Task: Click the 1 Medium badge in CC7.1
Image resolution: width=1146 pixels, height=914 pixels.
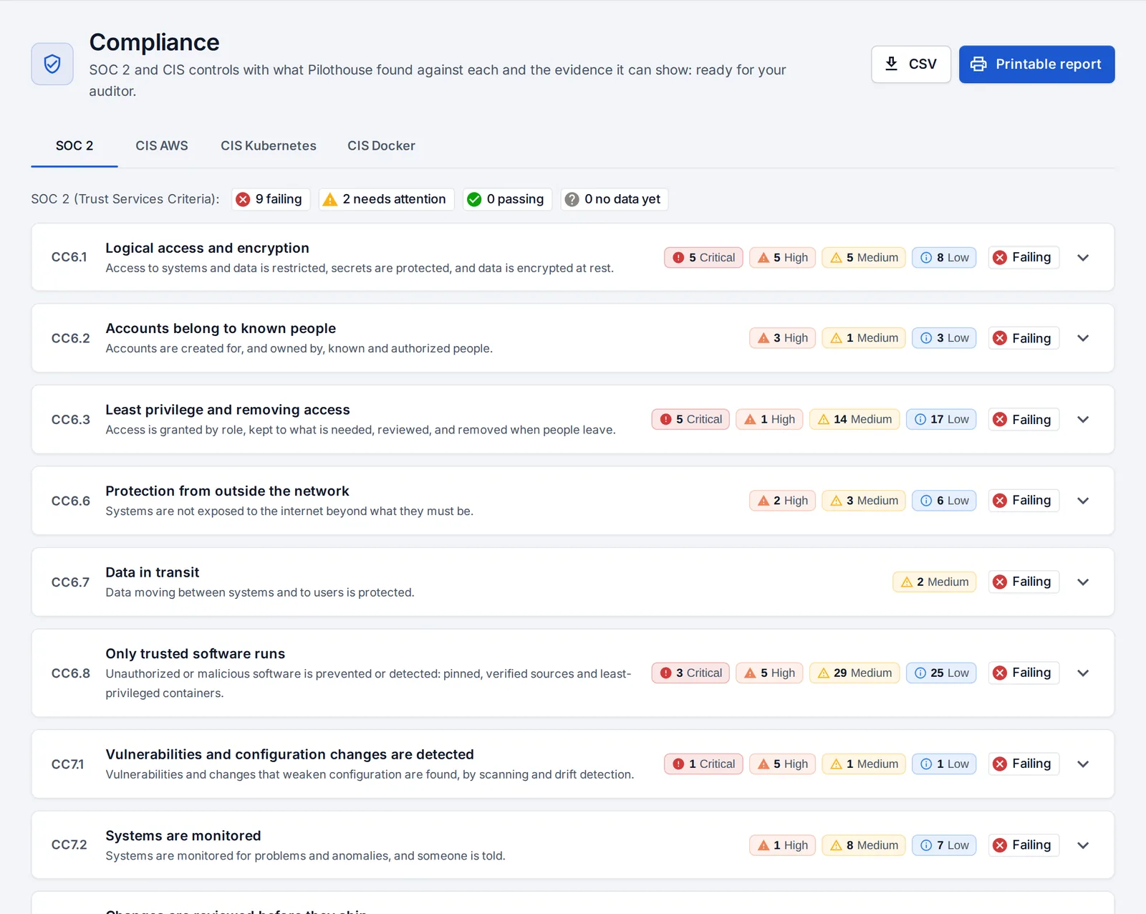Action: click(x=864, y=764)
